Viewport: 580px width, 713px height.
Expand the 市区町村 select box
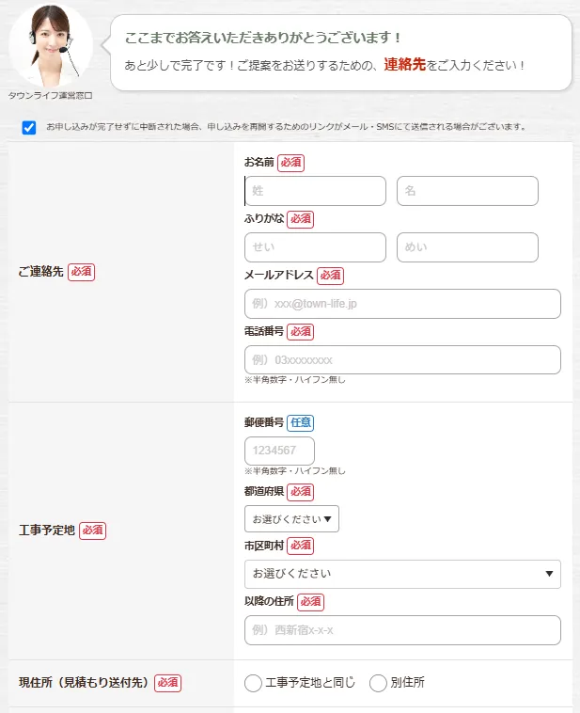point(402,574)
